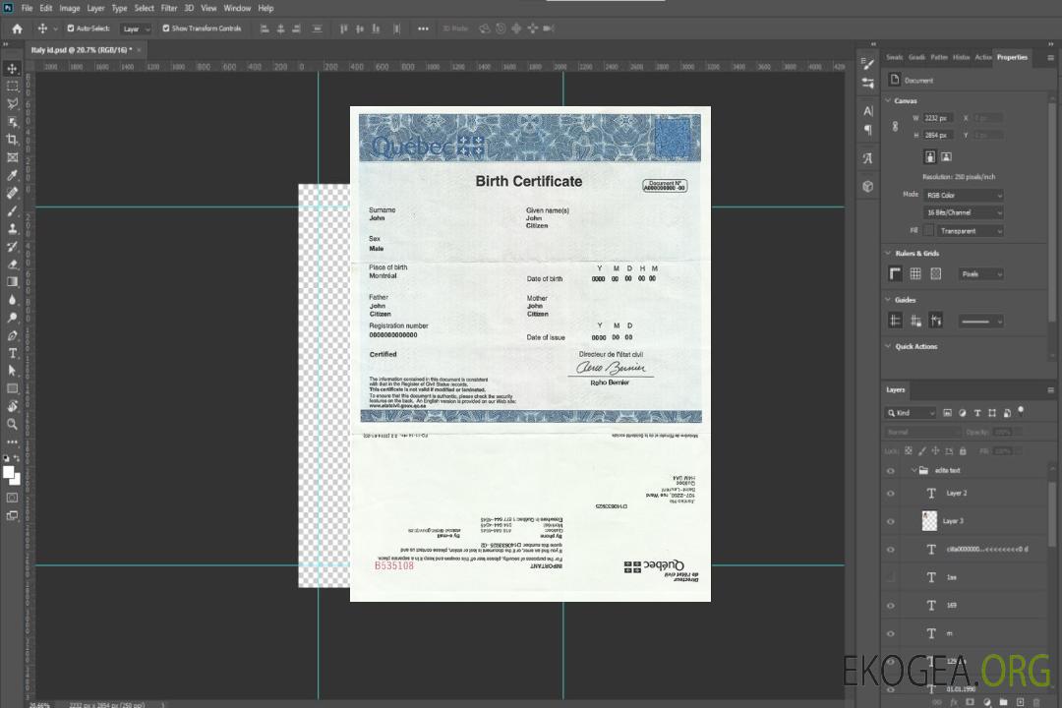Click the delete layer trash icon
The image size is (1062, 708).
[1036, 702]
